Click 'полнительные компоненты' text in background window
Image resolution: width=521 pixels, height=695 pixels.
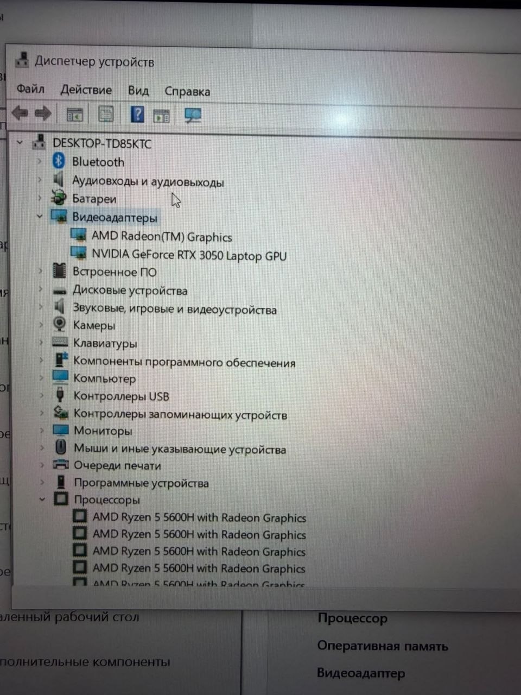tap(85, 662)
